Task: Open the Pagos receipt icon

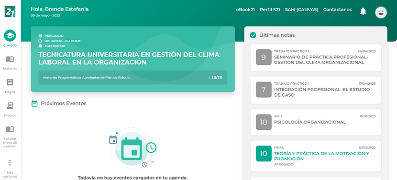Action: click(10, 82)
